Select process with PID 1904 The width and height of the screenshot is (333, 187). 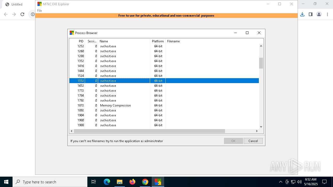point(164,115)
